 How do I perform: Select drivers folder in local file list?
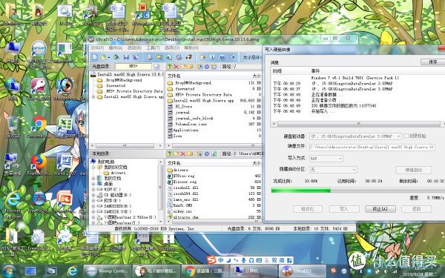point(178,170)
